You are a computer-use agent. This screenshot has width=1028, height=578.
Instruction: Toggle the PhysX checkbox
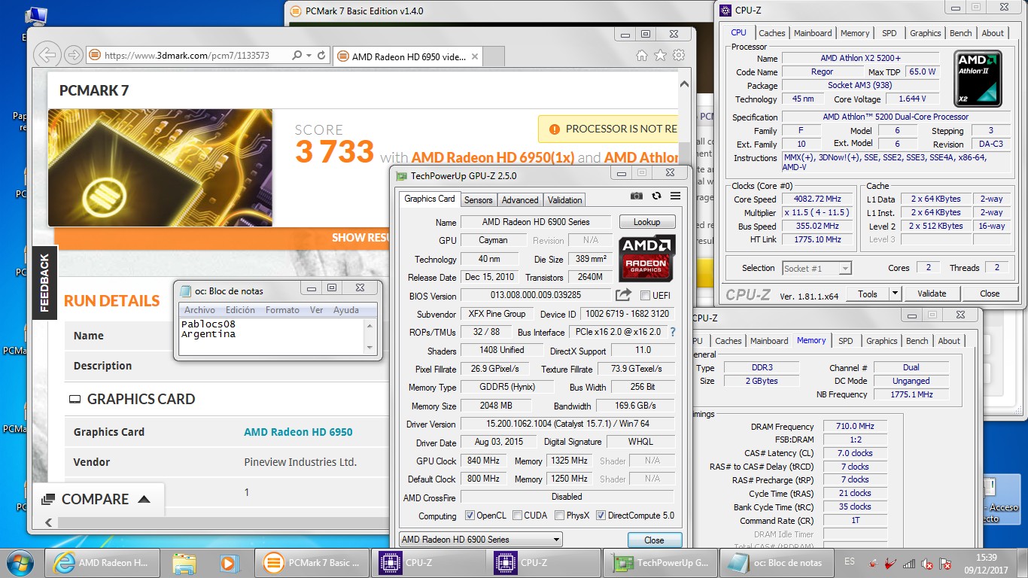[559, 516]
